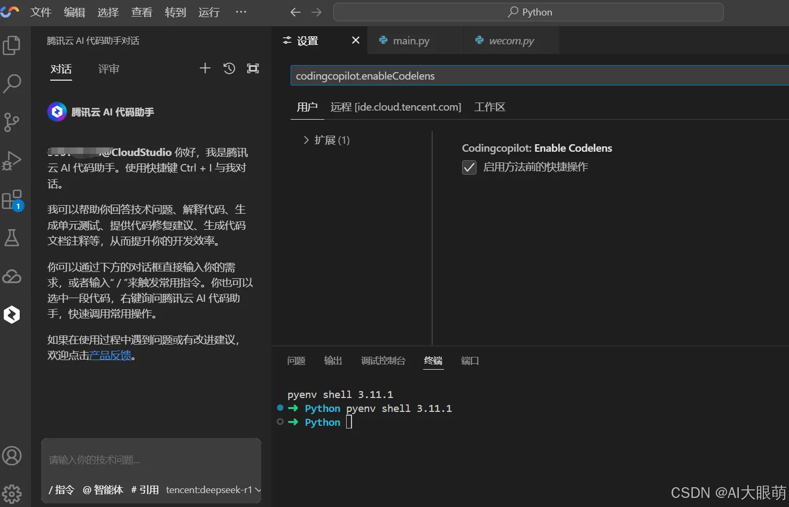Viewport: 789px width, 507px height.
Task: Go back with left arrow
Action: 295,12
